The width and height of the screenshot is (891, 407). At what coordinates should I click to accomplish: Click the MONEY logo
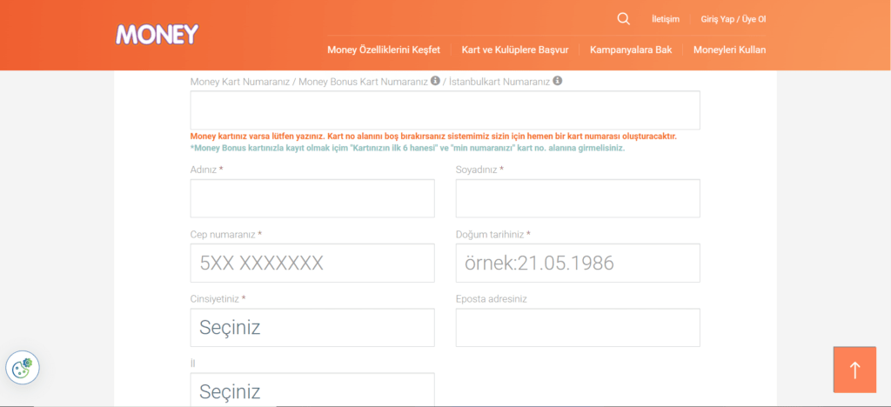pyautogui.click(x=157, y=35)
